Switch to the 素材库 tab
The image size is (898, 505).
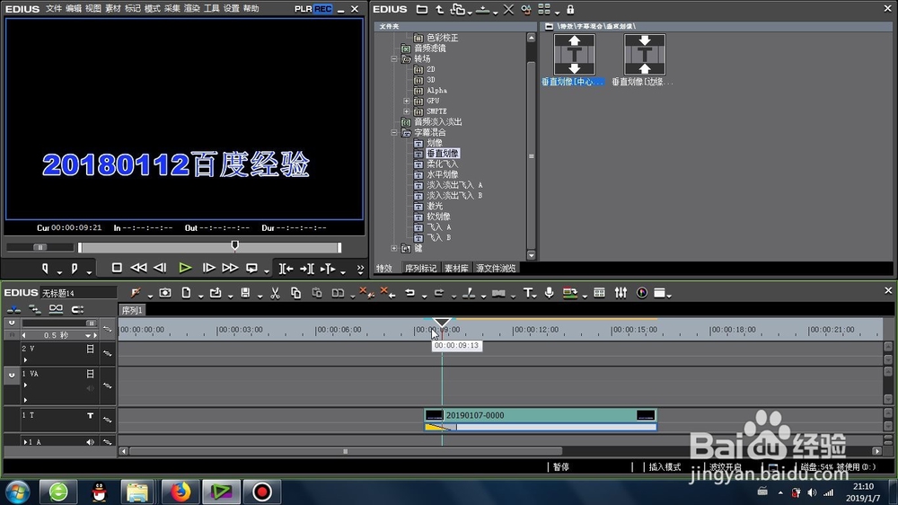[x=456, y=269]
